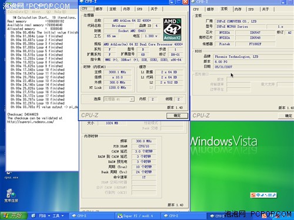The height and width of the screenshot is (220, 294).
Task: Click the 'SUPoX MCP68 Series' model field
Action: pos(240,26)
